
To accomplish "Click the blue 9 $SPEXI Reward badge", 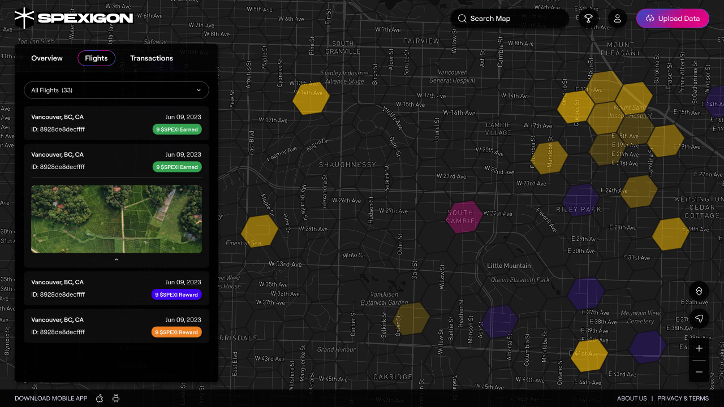I will click(x=177, y=295).
